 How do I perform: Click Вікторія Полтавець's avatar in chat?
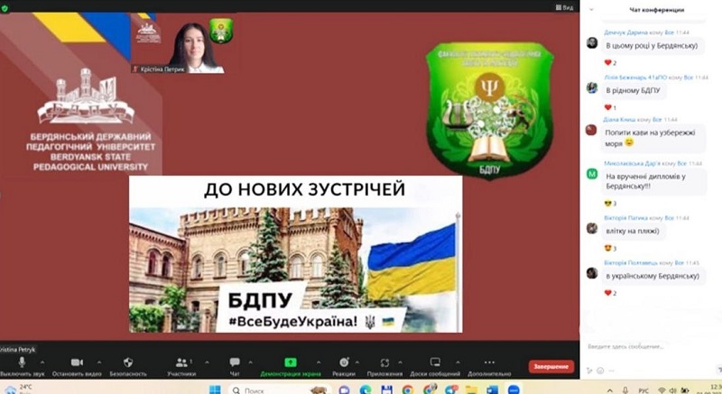click(x=592, y=273)
